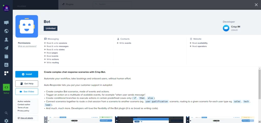261x123 pixels.
Task: Click the Get Help button
Action: tap(27, 84)
